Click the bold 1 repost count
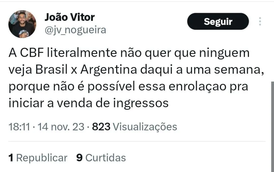 pos(11,158)
